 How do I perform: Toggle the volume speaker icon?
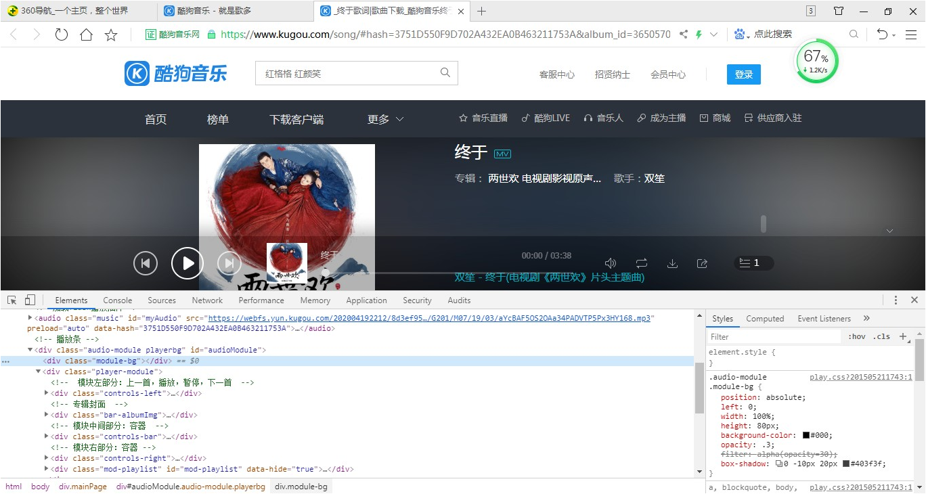click(611, 263)
